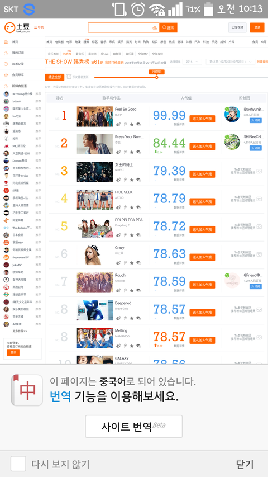Click the orange ranking timeline marker
268x477 pixels.
(157, 77)
